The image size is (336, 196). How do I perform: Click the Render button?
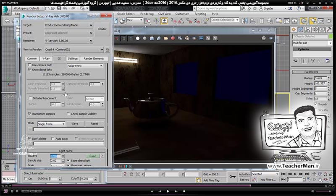pos(102,29)
